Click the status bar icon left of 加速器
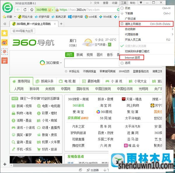The width and height of the screenshot is (175, 173). (x=80, y=170)
